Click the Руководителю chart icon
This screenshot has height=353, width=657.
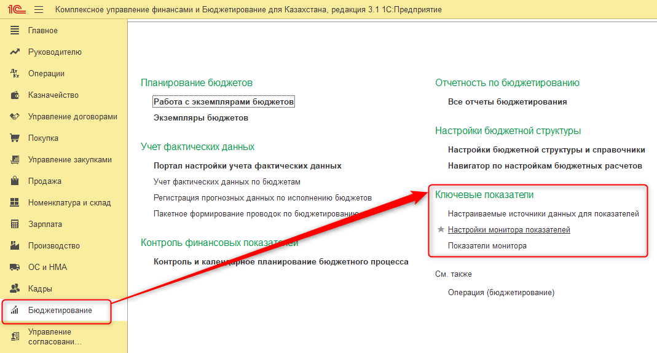[x=15, y=52]
